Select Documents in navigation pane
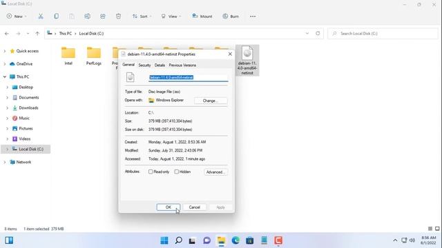442x248 pixels. click(29, 98)
